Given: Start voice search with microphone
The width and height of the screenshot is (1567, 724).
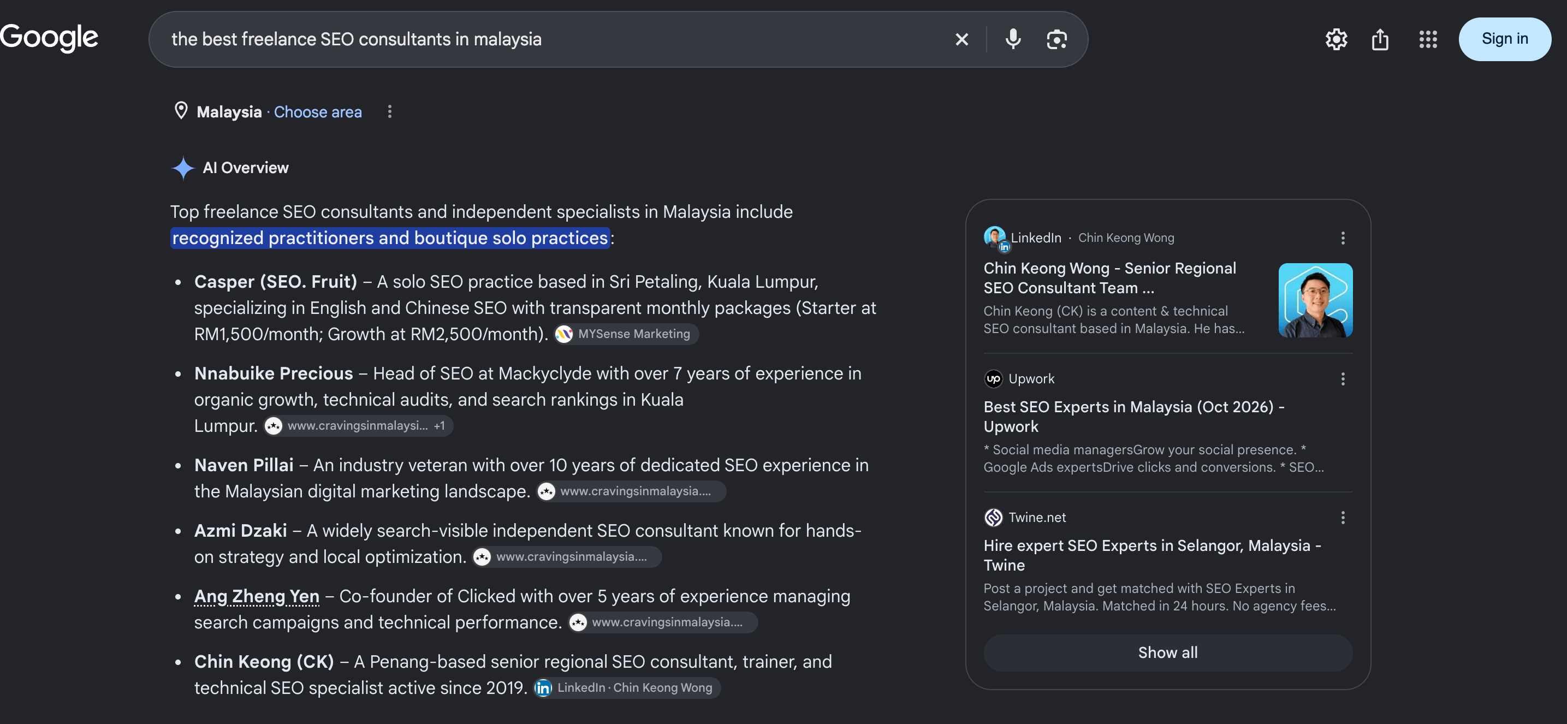Looking at the screenshot, I should tap(1013, 39).
